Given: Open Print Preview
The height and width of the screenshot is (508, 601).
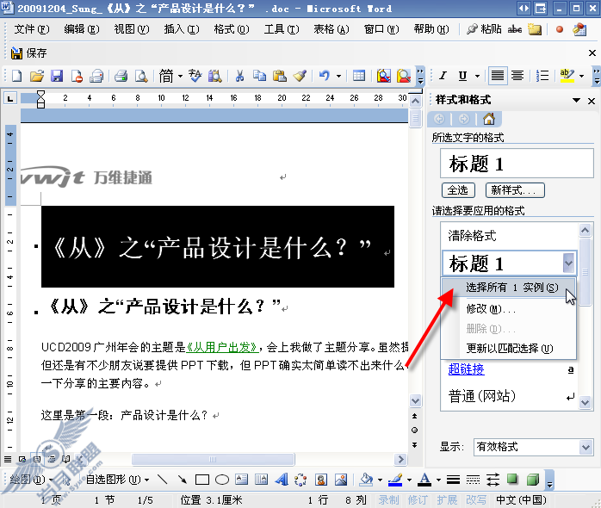Looking at the screenshot, I should 141,76.
